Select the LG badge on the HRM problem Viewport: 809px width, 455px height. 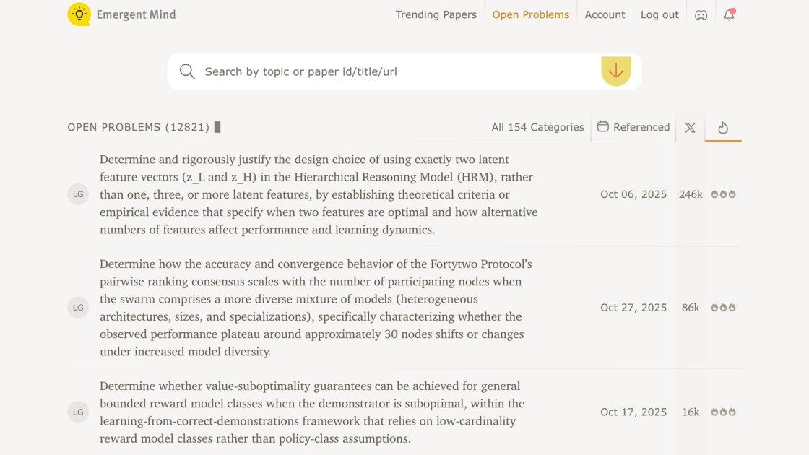click(x=78, y=194)
